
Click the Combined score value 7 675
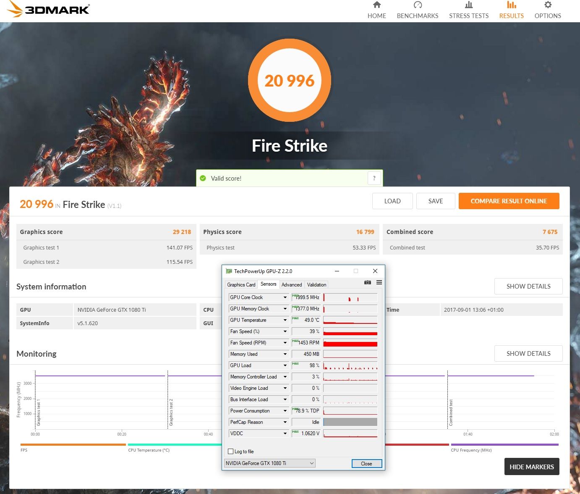tap(550, 232)
